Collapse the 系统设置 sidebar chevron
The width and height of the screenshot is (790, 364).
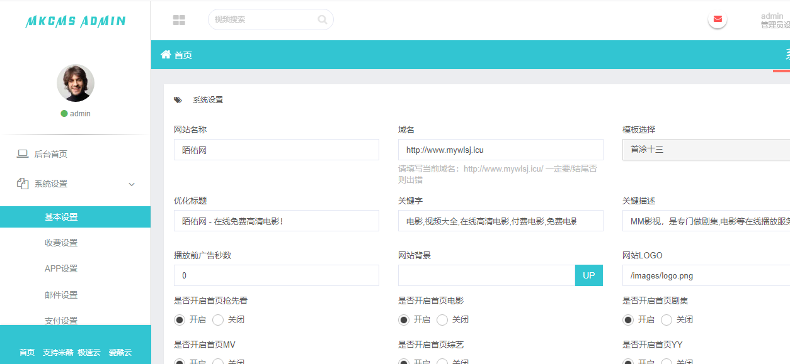point(132,184)
